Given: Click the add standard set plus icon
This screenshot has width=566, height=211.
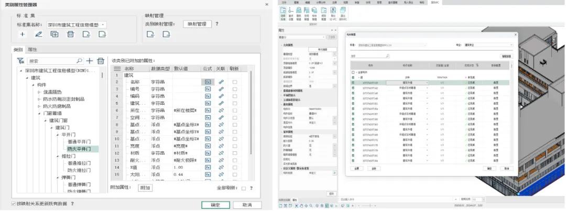Looking at the screenshot, I should pyautogui.click(x=22, y=35).
